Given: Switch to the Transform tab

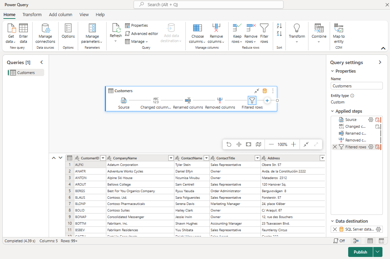Looking at the screenshot, I should pyautogui.click(x=32, y=15).
